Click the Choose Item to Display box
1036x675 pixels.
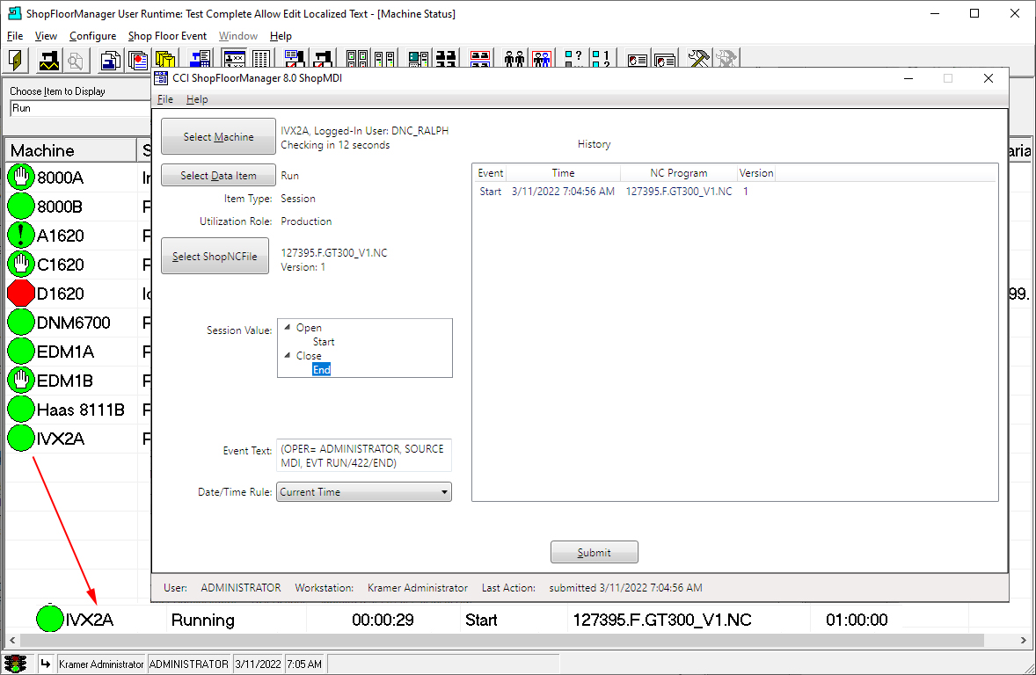pyautogui.click(x=80, y=108)
